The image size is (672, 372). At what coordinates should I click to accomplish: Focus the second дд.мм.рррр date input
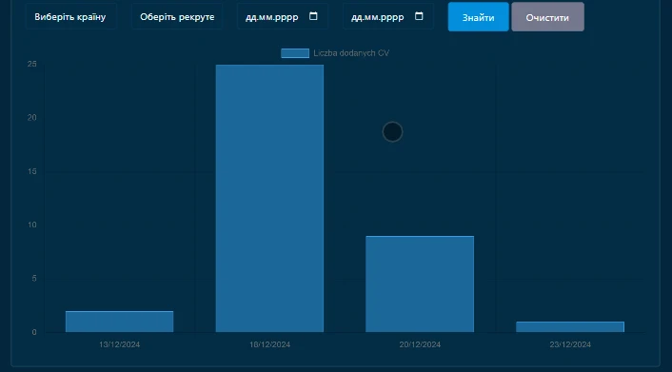click(378, 17)
